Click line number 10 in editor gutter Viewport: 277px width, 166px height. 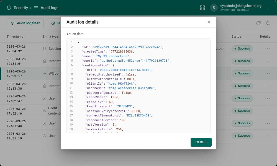(71, 84)
